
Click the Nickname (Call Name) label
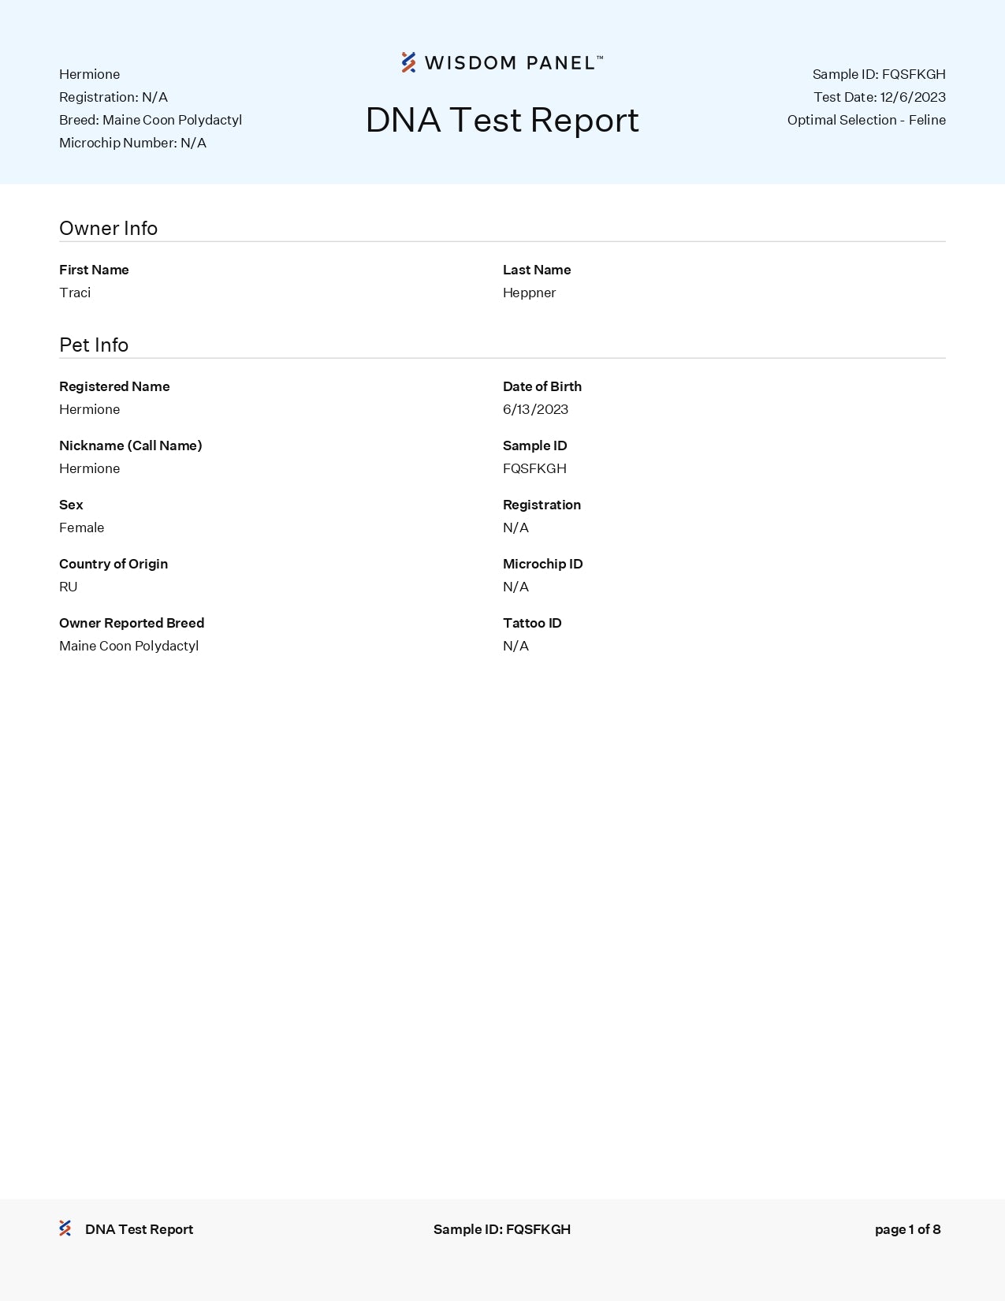130,445
